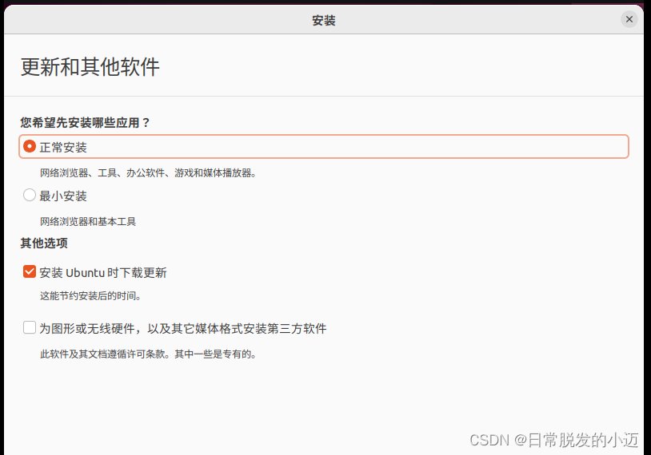Click the 您希望先安装哪些应用 question heading

[85, 123]
